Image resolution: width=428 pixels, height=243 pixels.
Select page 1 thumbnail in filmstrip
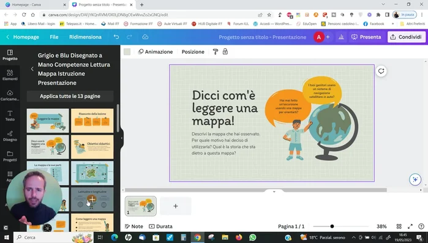(141, 206)
